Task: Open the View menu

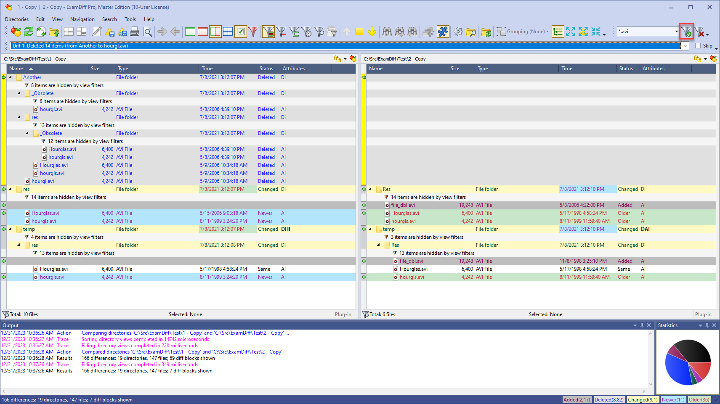Action: (57, 19)
